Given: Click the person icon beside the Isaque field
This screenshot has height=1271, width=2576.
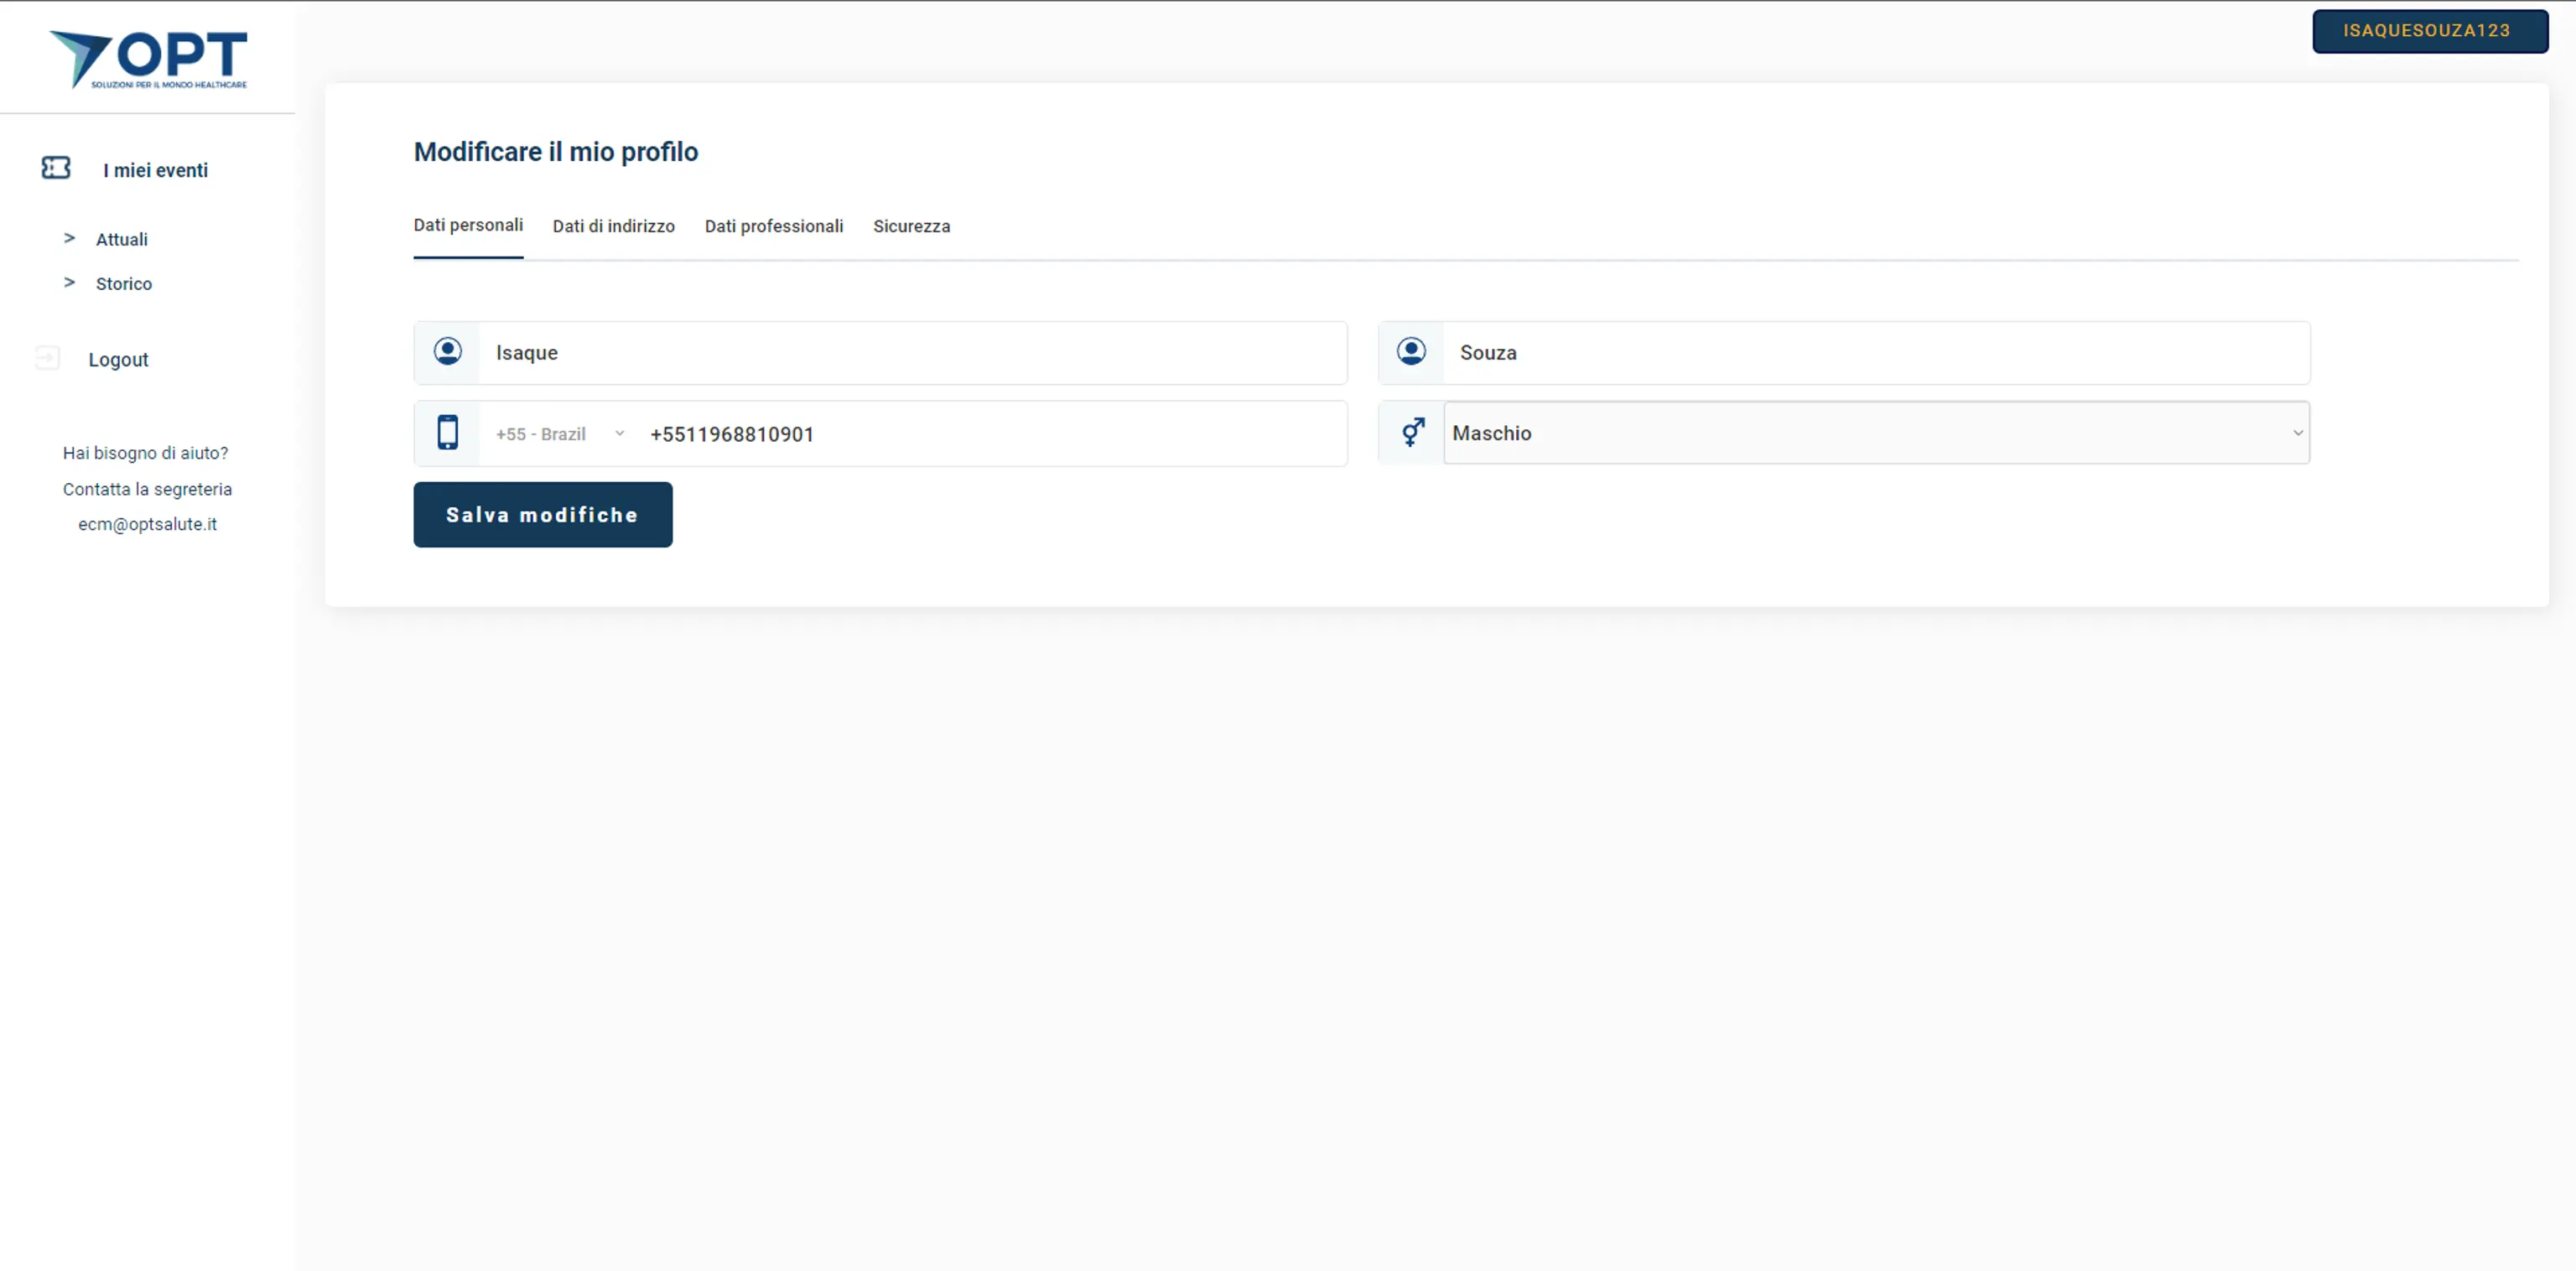Looking at the screenshot, I should (447, 351).
